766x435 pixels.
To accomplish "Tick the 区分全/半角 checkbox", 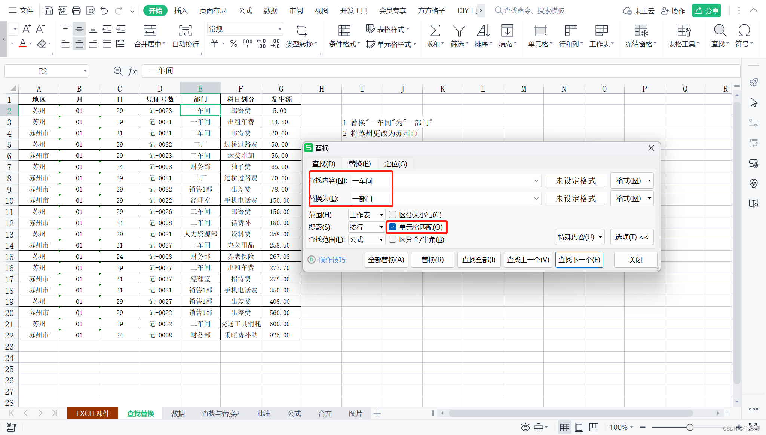I will click(x=393, y=239).
